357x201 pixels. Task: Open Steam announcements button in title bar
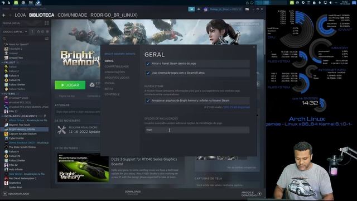(191, 9)
